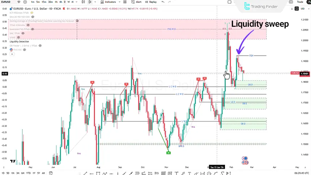Select the 3M date range
Image resolution: width=311 pixels, height=175 pixels.
(x=18, y=173)
